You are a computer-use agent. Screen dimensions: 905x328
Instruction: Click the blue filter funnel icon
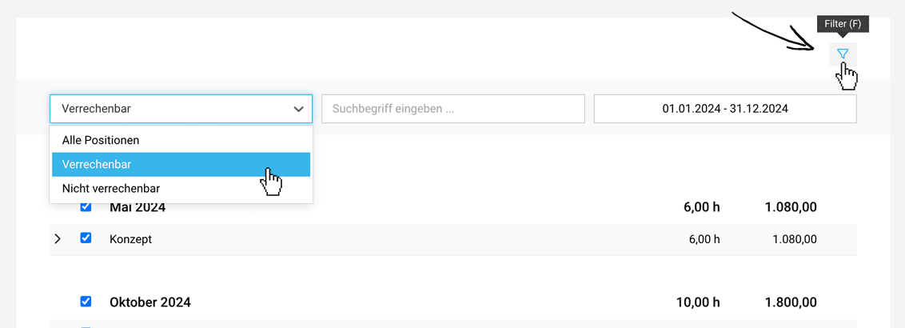(843, 54)
